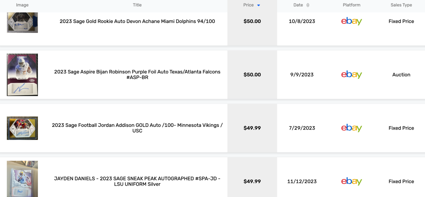This screenshot has height=197, width=425.
Task: Click the Price column header
Action: point(248,5)
